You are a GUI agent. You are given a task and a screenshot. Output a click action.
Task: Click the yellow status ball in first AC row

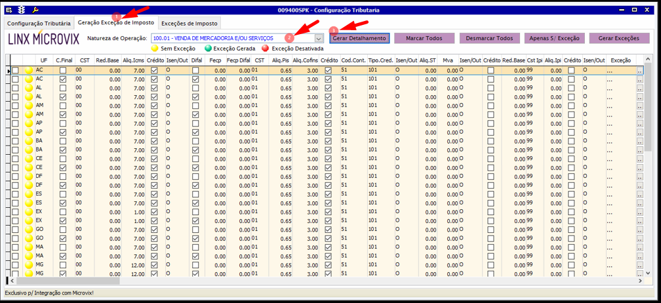pyautogui.click(x=28, y=70)
